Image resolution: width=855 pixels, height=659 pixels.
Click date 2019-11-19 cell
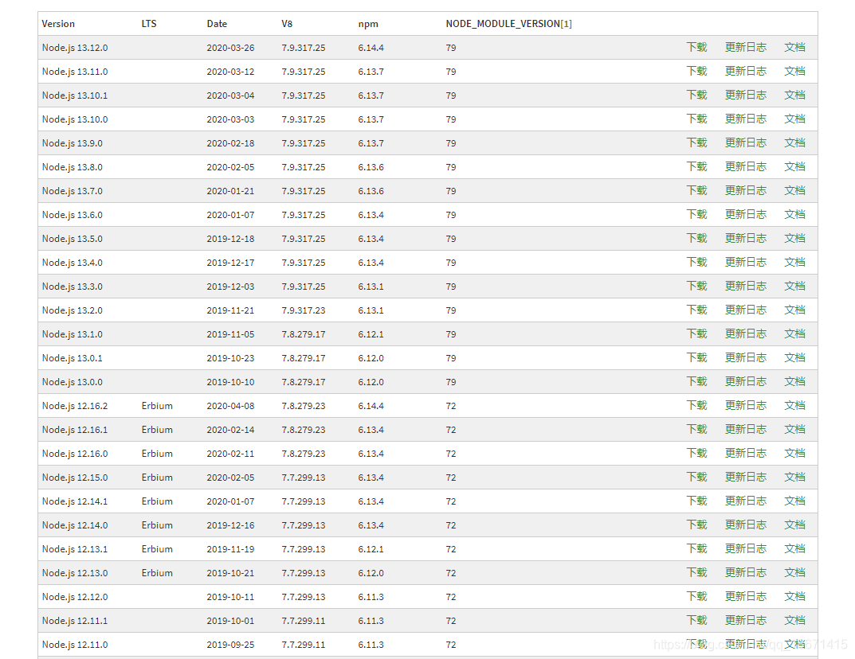click(230, 549)
